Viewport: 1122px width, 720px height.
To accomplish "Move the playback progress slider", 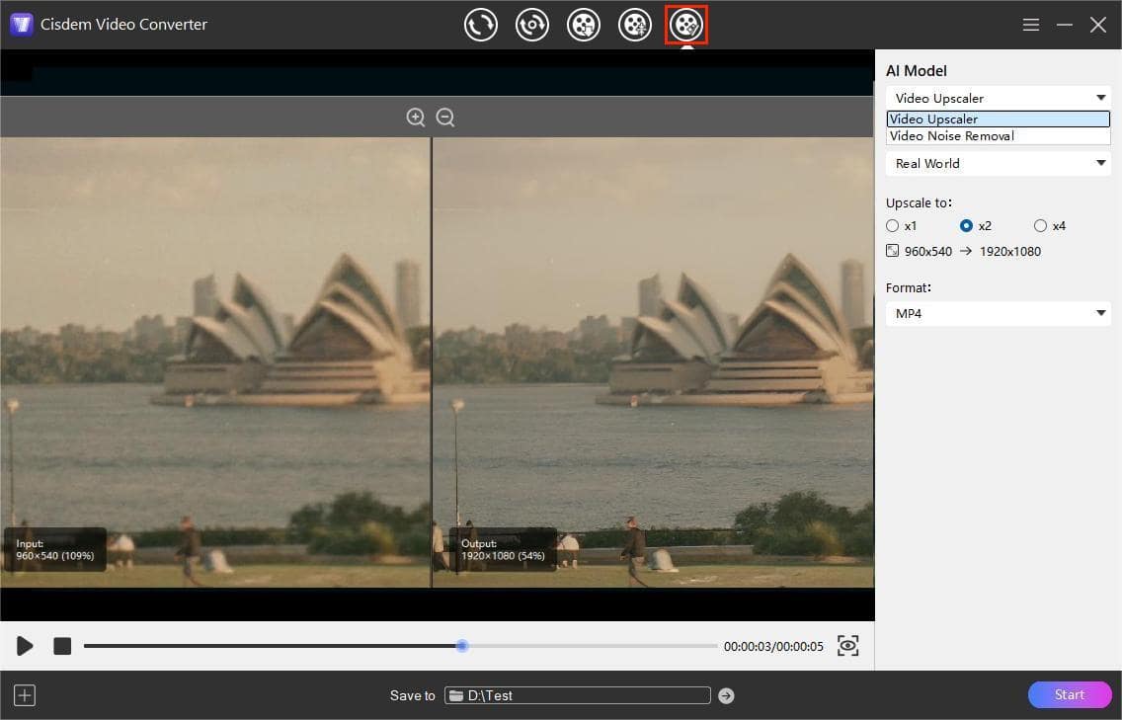I will point(461,645).
